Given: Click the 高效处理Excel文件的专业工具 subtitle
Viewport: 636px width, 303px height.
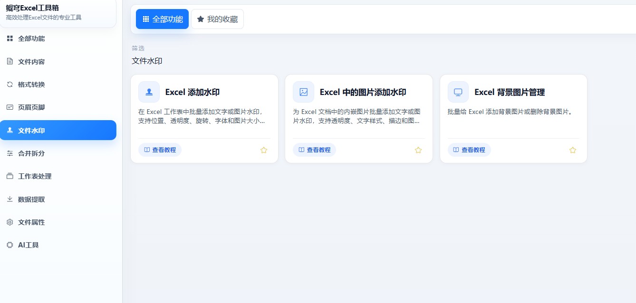Looking at the screenshot, I should [x=44, y=18].
